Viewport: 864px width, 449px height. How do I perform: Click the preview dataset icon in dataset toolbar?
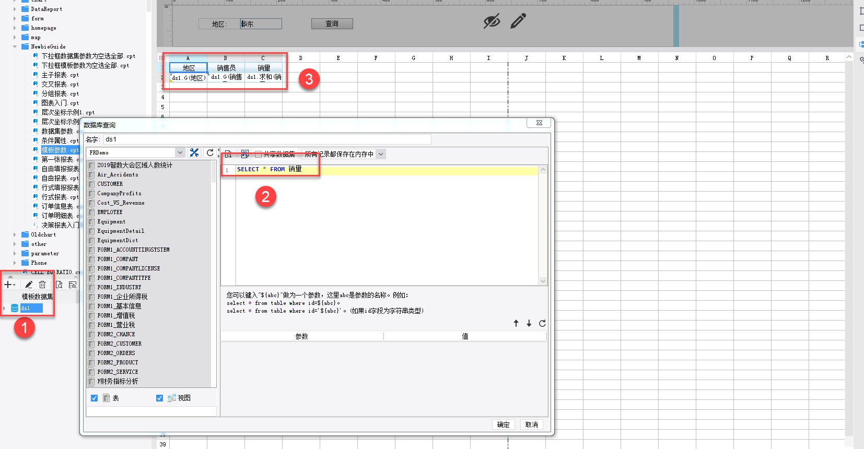[x=59, y=285]
